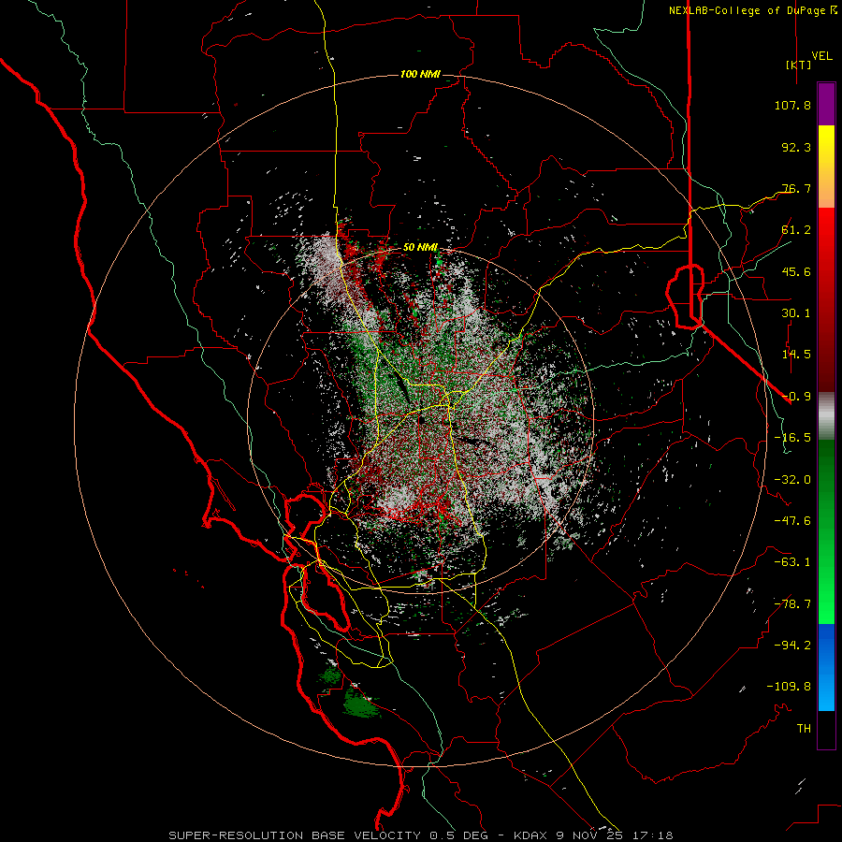Screen dimensions: 842x842
Task: Select the 14.5 scale label
Action: [796, 355]
